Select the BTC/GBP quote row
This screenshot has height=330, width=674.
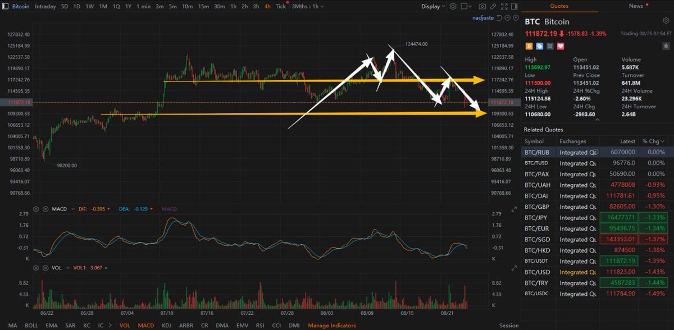coord(598,207)
